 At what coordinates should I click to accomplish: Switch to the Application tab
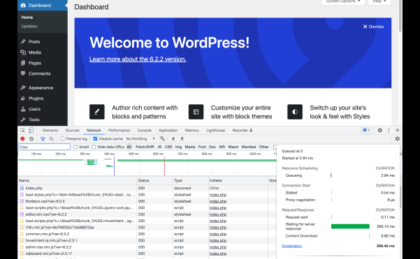click(x=168, y=130)
